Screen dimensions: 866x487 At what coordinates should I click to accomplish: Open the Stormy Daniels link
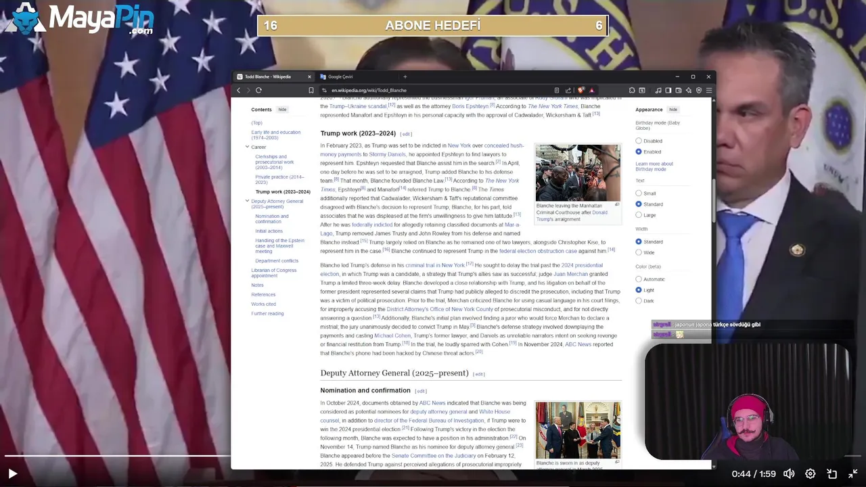(387, 154)
